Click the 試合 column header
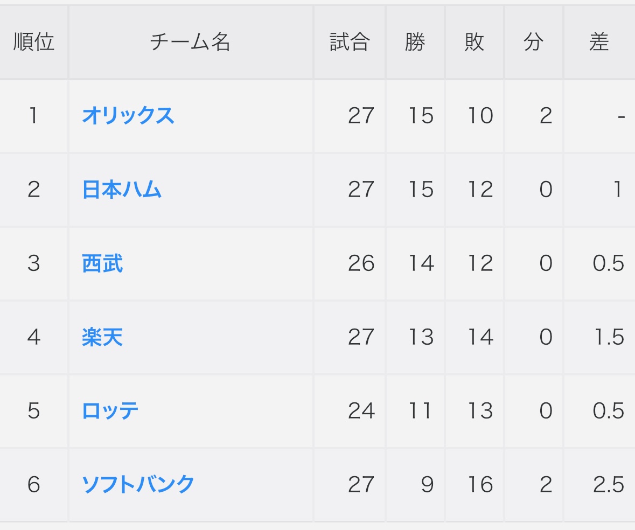635x530 pixels. (350, 41)
